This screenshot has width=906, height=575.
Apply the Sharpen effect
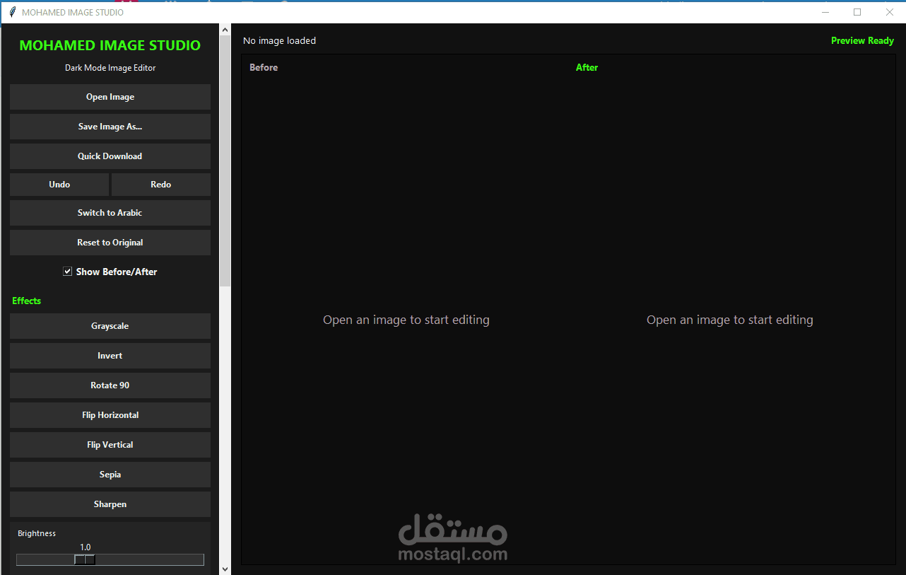(x=110, y=504)
